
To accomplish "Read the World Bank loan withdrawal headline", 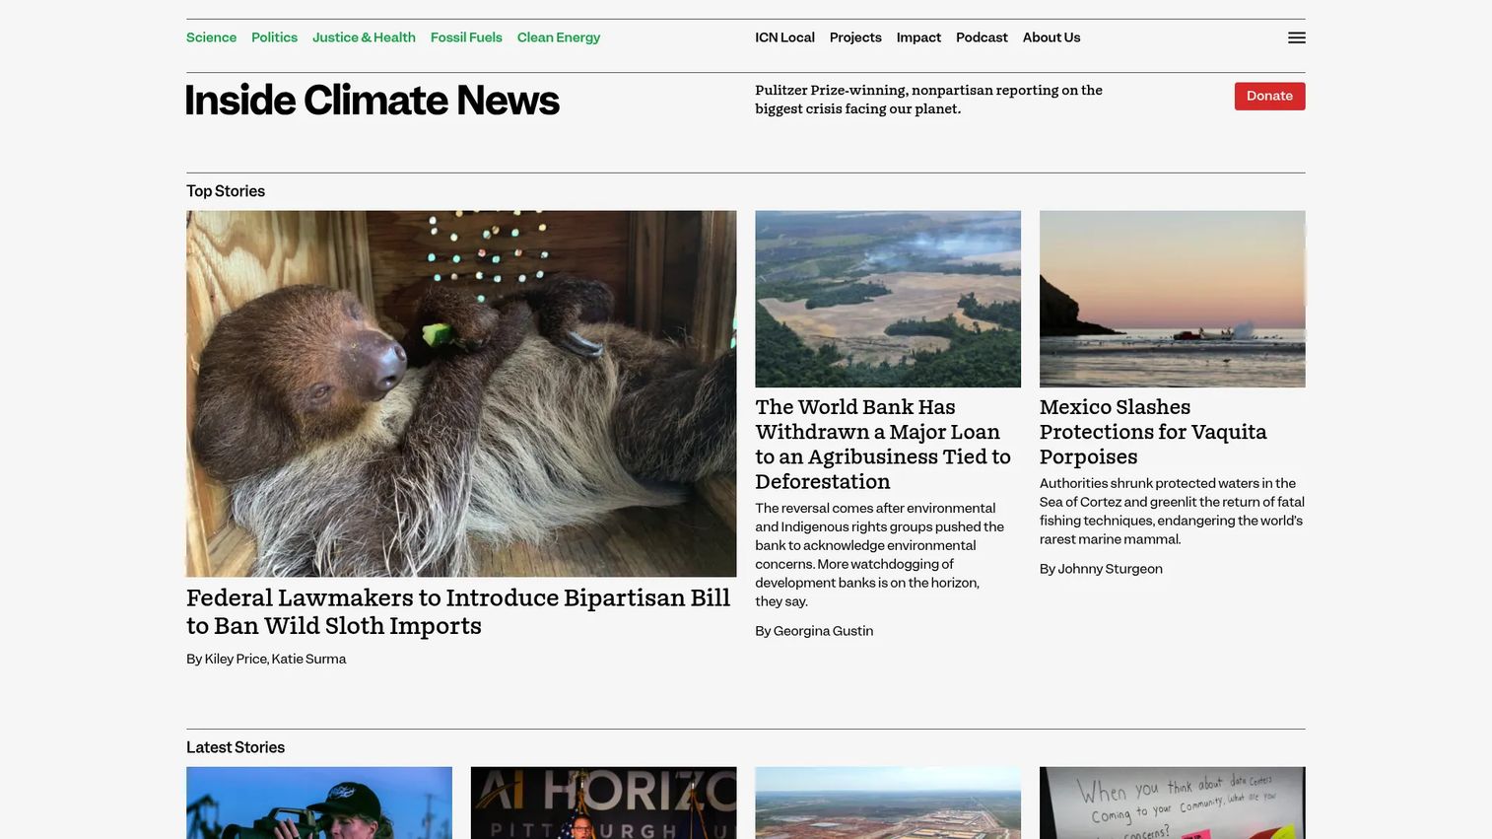I will coord(883,445).
